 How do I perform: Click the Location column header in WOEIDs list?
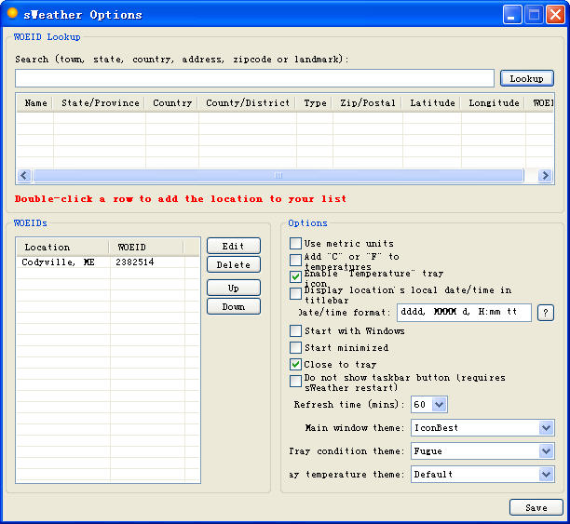(x=62, y=247)
